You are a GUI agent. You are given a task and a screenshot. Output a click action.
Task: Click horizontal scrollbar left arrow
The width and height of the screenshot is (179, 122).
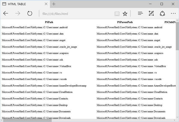coord(2,120)
